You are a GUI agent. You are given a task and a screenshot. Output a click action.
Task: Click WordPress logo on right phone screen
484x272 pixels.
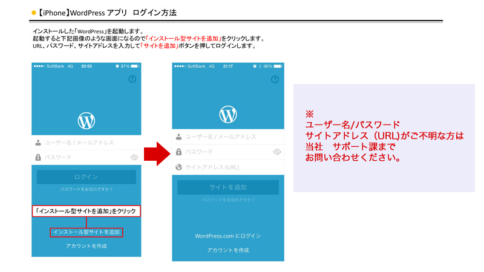pyautogui.click(x=228, y=114)
